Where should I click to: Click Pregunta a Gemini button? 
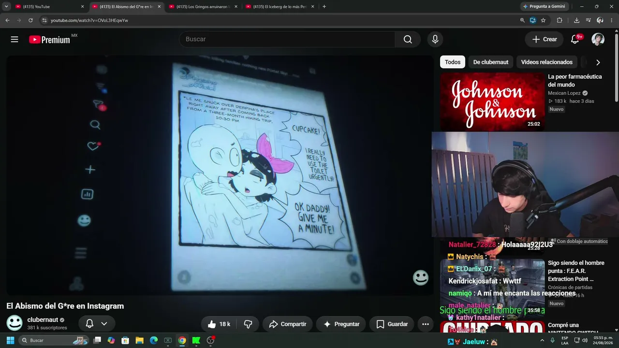(x=545, y=7)
